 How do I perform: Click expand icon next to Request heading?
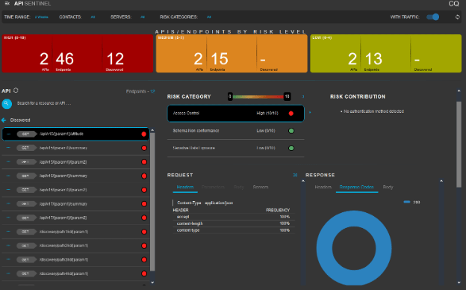click(x=295, y=175)
